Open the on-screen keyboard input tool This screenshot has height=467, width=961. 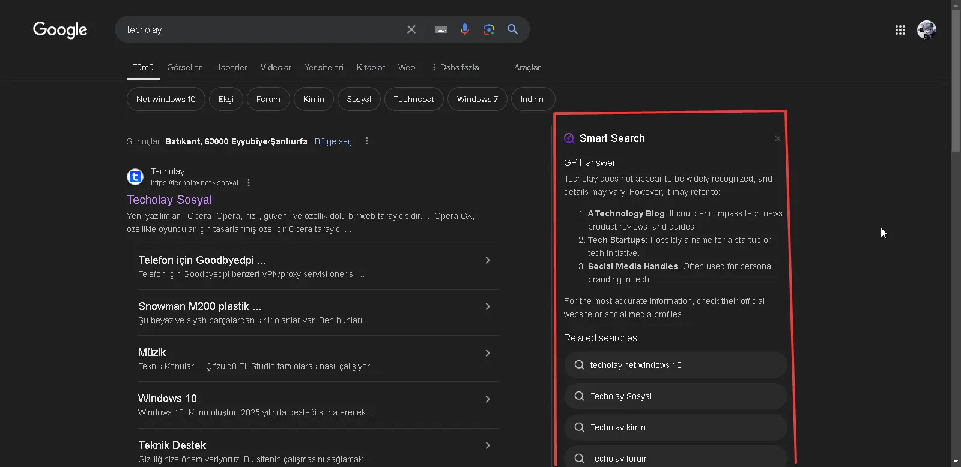pos(441,29)
